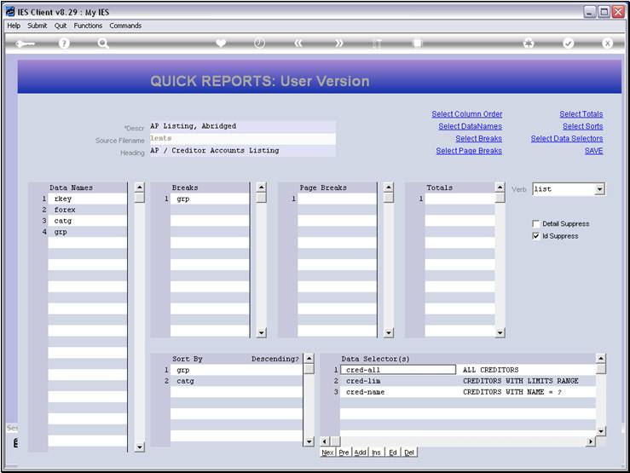
Task: Open the Functions menu
Action: (x=88, y=26)
